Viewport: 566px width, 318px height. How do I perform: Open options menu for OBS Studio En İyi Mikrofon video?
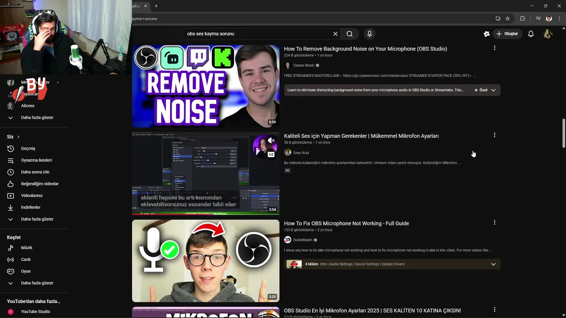coord(494,310)
